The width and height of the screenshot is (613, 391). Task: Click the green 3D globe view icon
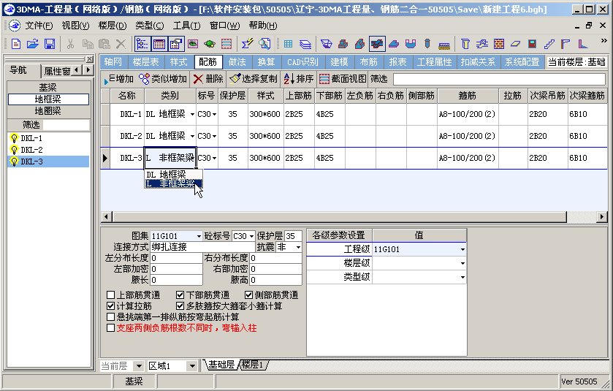[210, 44]
